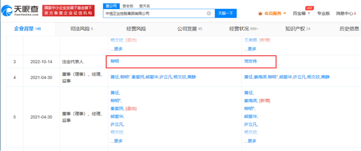Switch to the 查老板 search tab
This screenshot has height=151, width=361.
[x=128, y=6]
